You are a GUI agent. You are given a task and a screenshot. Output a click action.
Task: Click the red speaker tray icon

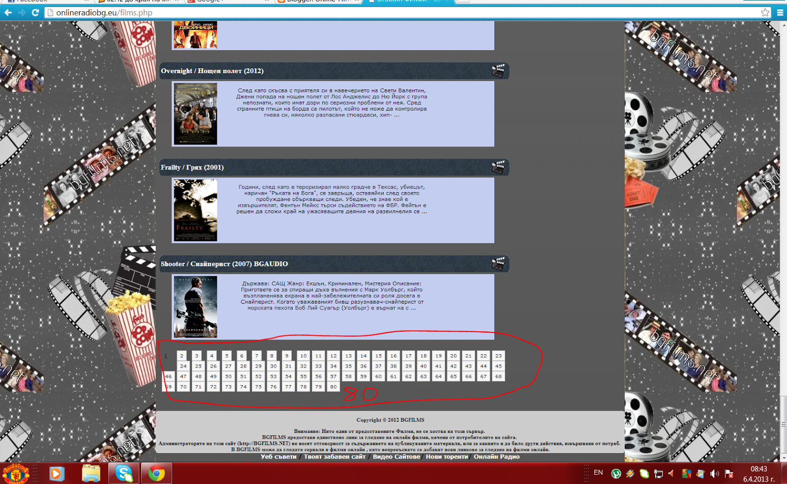[x=671, y=474]
